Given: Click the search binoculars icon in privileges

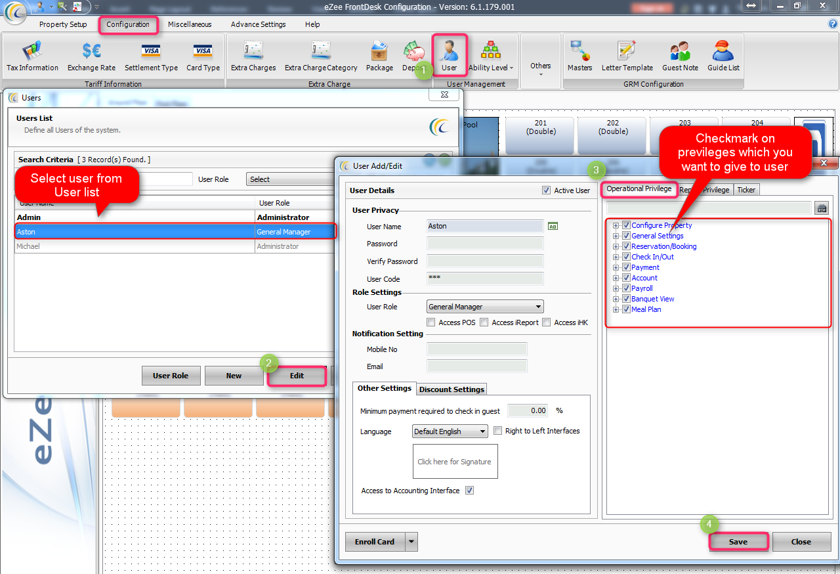Looking at the screenshot, I should 822,208.
